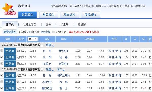Click the 平均赔率 column header
The height and width of the screenshot is (92, 152).
pyautogui.click(x=90, y=39)
